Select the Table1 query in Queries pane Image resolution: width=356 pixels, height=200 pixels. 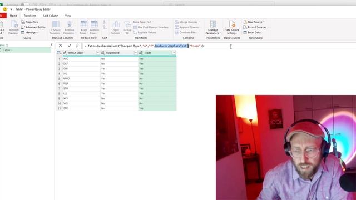[26, 50]
